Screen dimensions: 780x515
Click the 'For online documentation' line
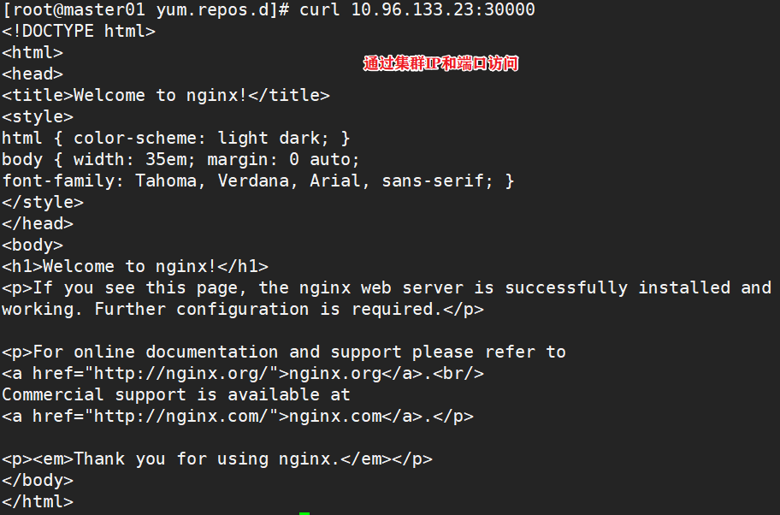click(284, 352)
